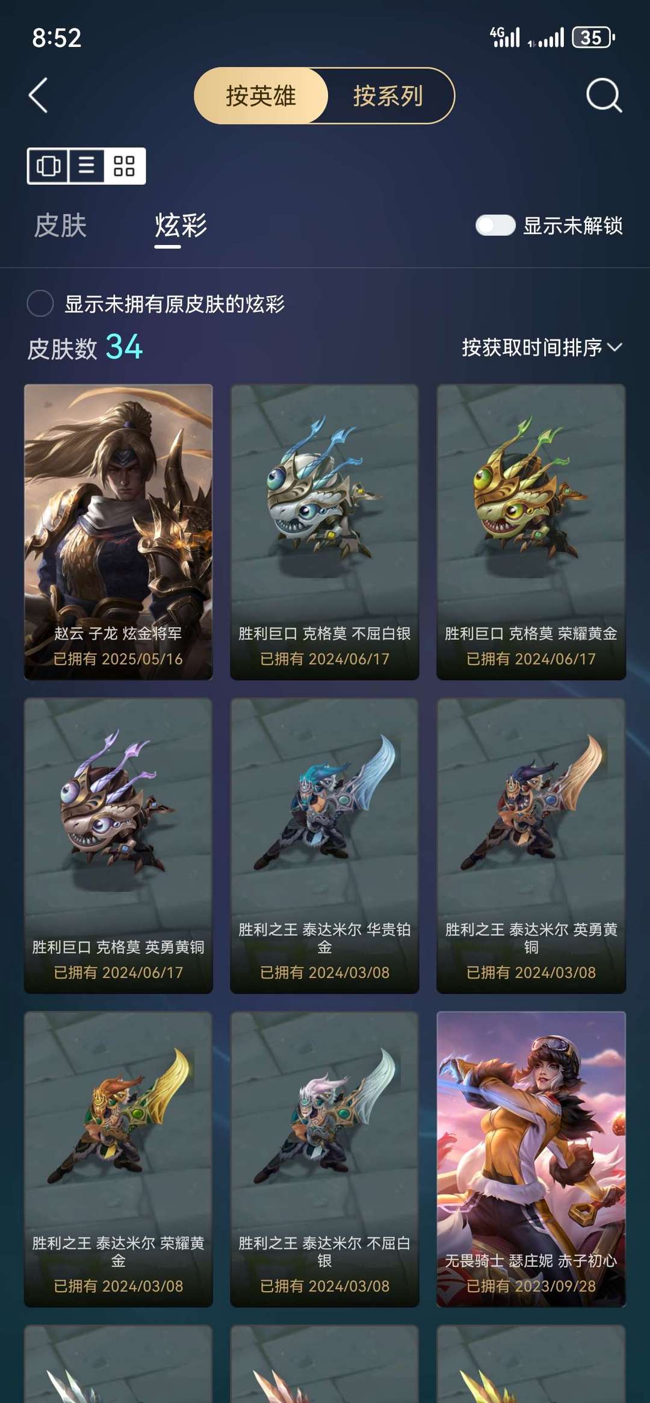
Task: Open 泰达米尔 华贵铂金 chroma card
Action: [324, 846]
